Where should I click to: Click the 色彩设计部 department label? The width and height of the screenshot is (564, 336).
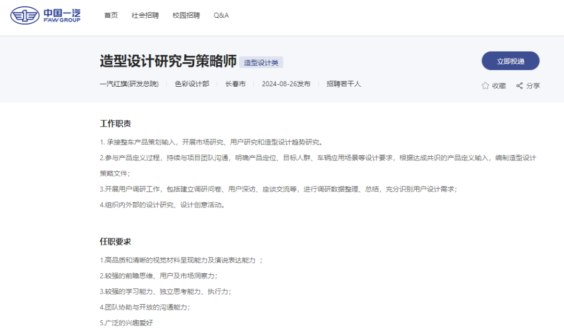[x=192, y=84]
